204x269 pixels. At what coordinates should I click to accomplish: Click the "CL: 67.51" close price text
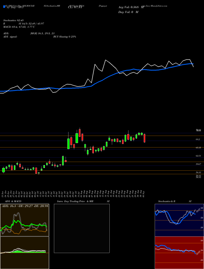75,7
